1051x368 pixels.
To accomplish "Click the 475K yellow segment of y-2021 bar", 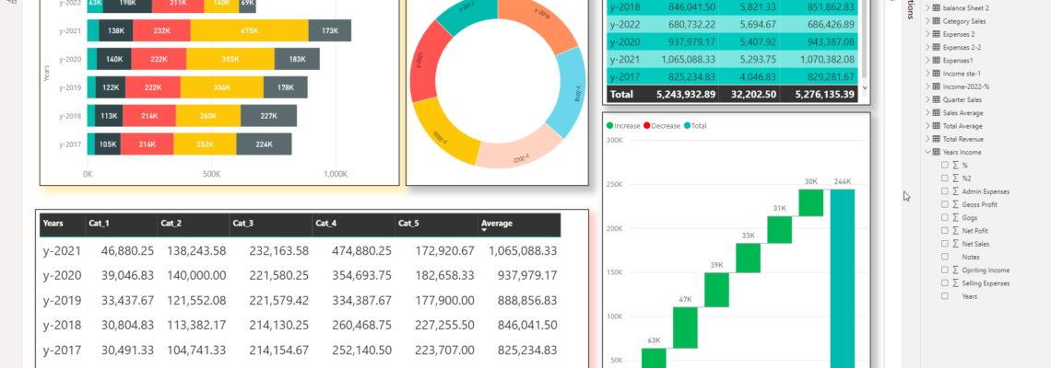I will click(x=249, y=30).
